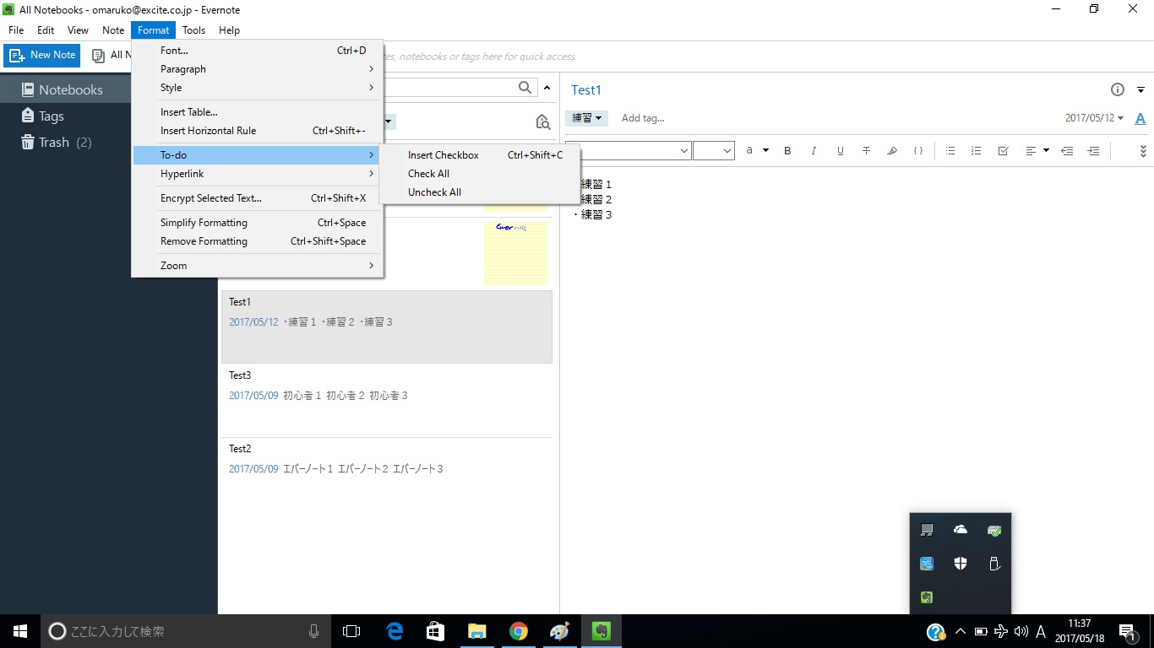
Task: Open the font family combo box
Action: (629, 151)
